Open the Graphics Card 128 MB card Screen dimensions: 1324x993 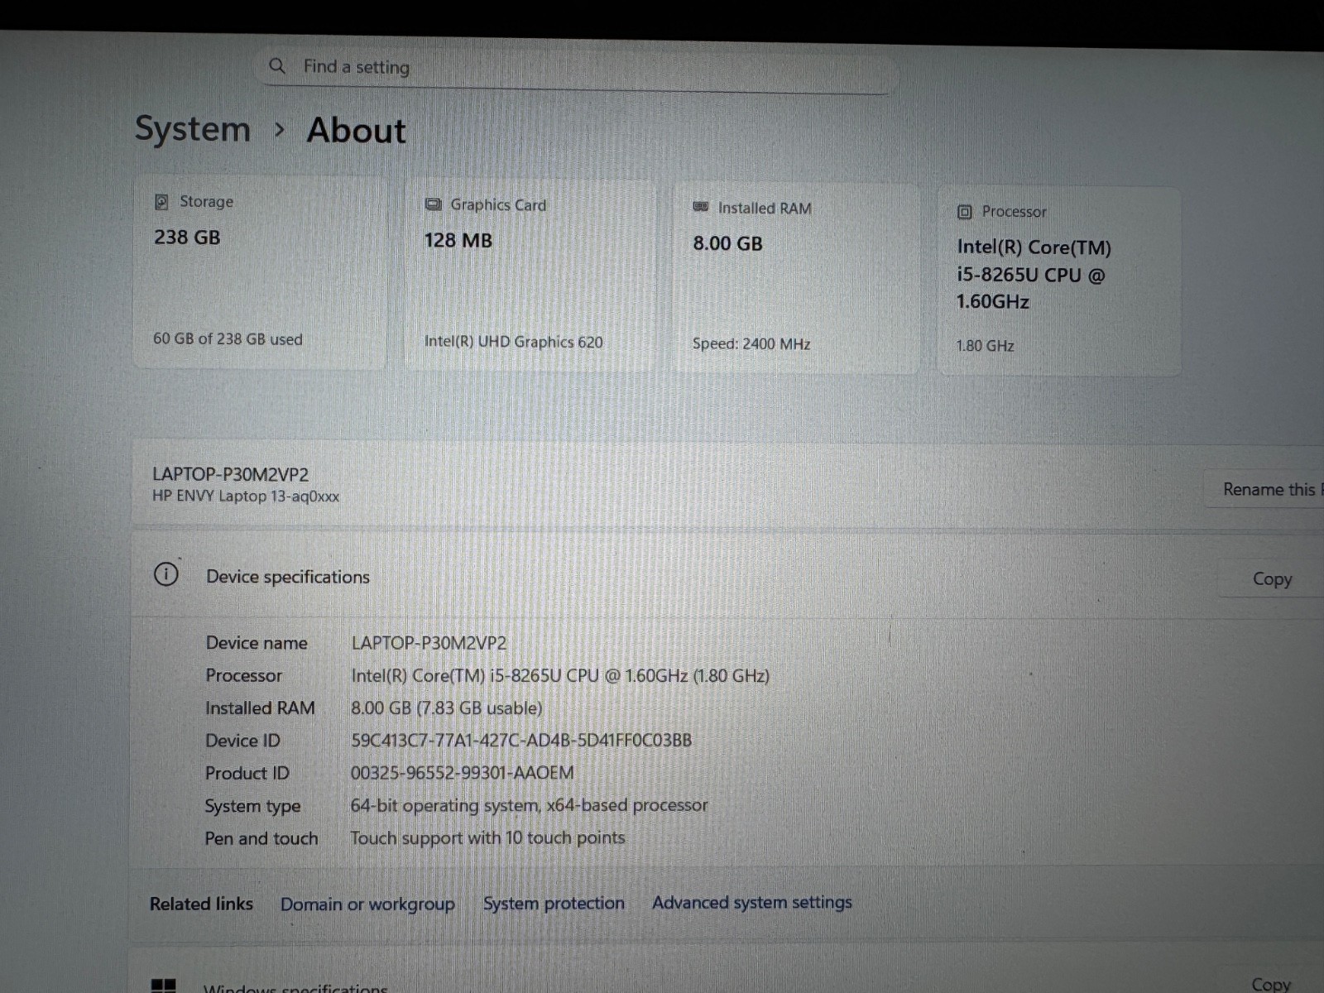click(x=530, y=275)
